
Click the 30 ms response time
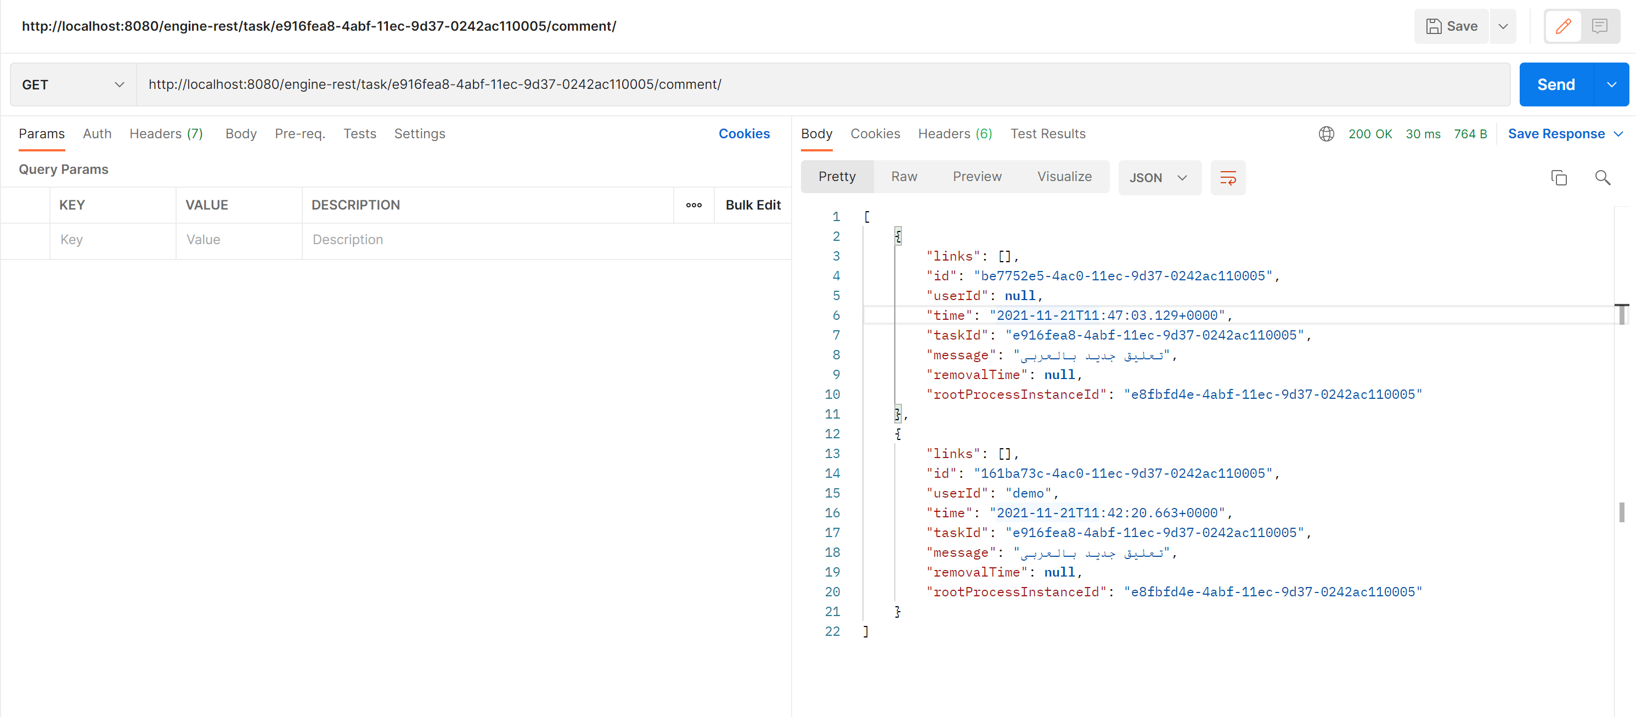(x=1423, y=134)
